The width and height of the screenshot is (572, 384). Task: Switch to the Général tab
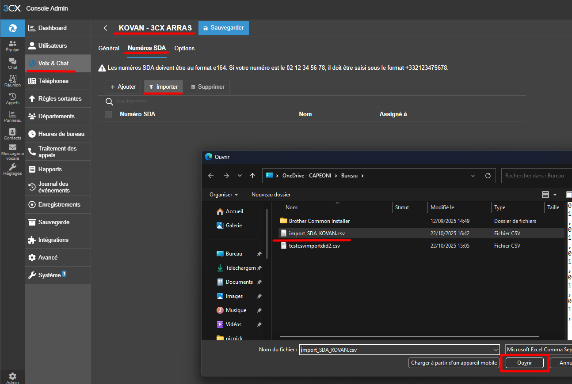[x=109, y=48]
